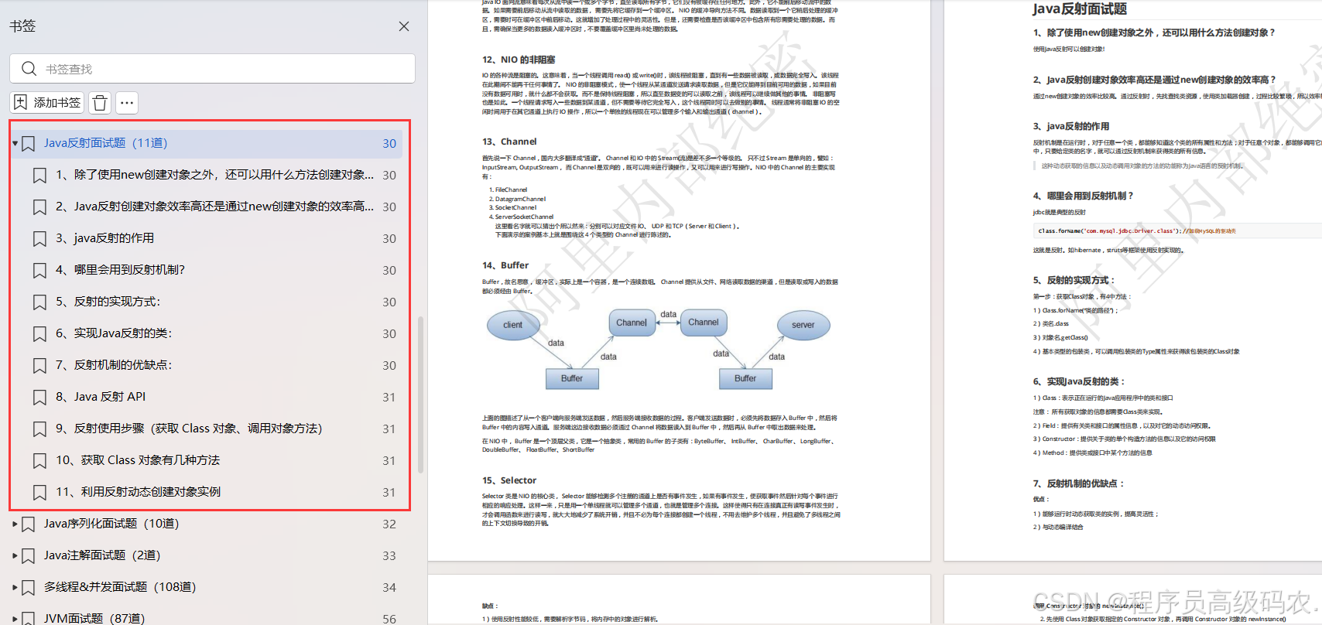The image size is (1322, 625).
Task: Open bookmark 6、实现Java反射的类:
Action: click(x=114, y=333)
